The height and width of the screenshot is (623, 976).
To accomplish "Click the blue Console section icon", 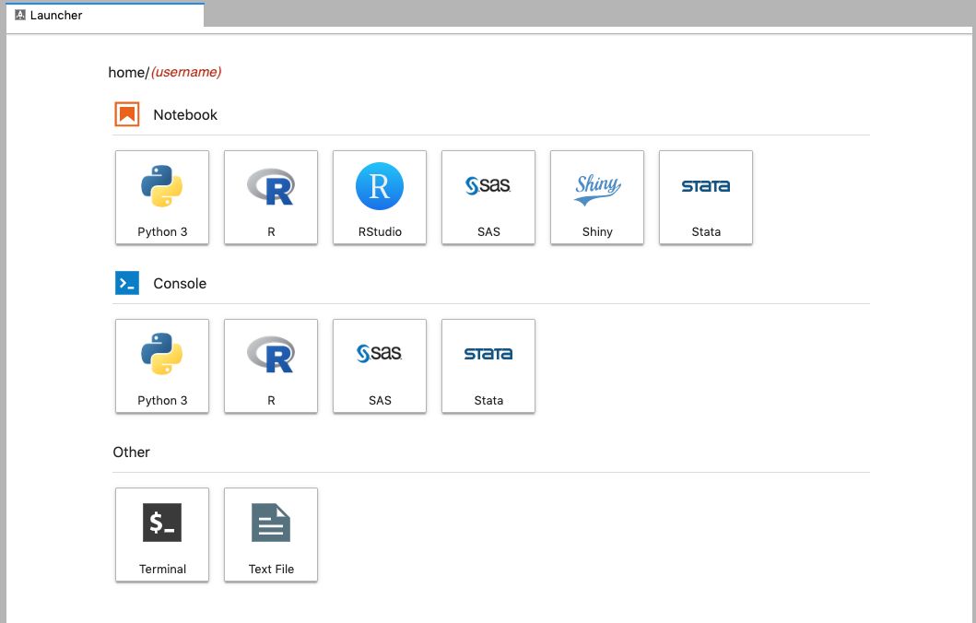I will 127,283.
